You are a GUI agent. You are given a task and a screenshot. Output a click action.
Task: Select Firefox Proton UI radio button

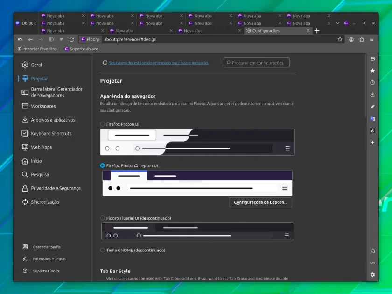coord(102,124)
